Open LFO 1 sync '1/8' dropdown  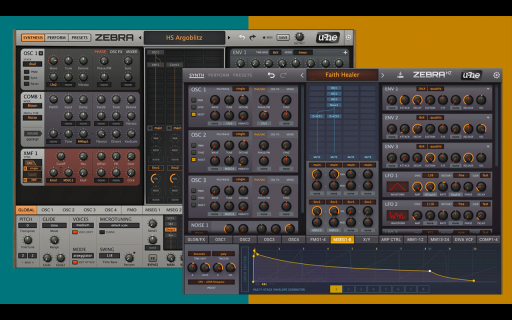[x=430, y=175]
